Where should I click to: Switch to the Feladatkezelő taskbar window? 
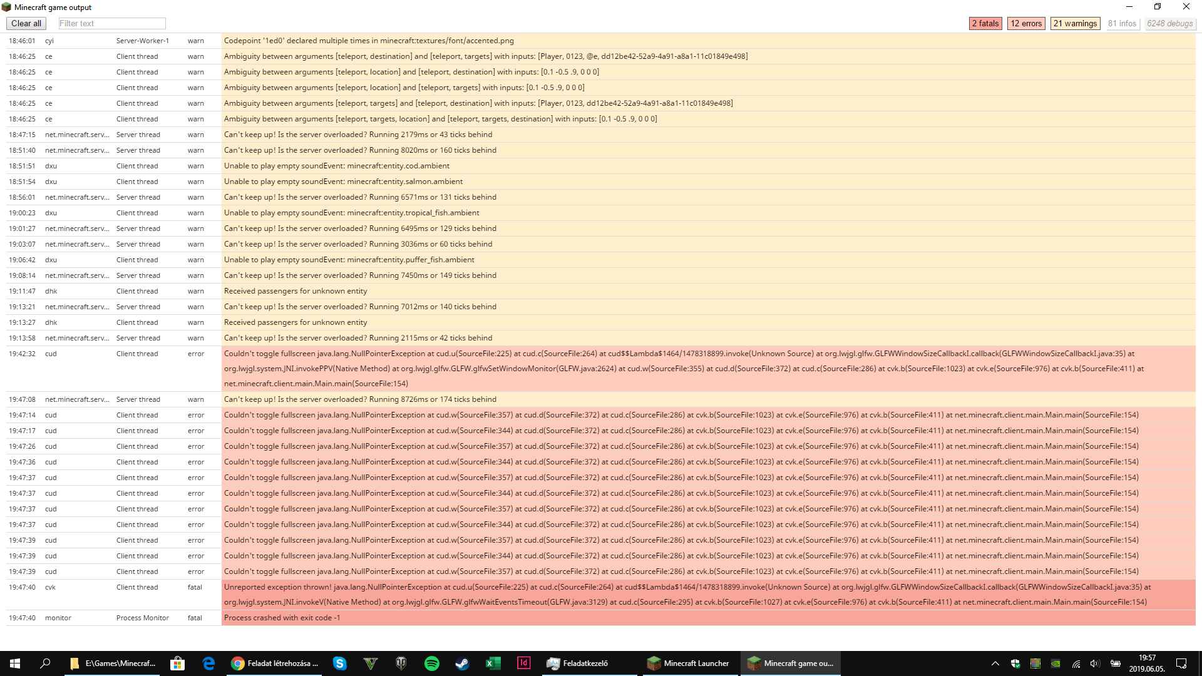pyautogui.click(x=577, y=663)
